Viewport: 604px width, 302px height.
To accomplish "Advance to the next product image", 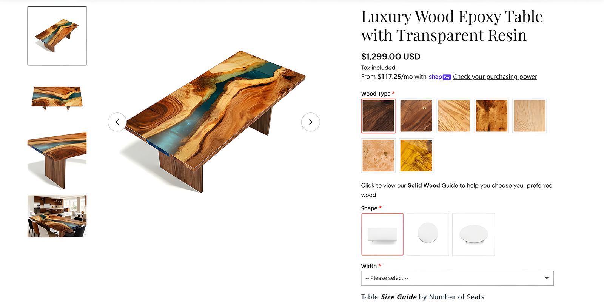I will 310,122.
